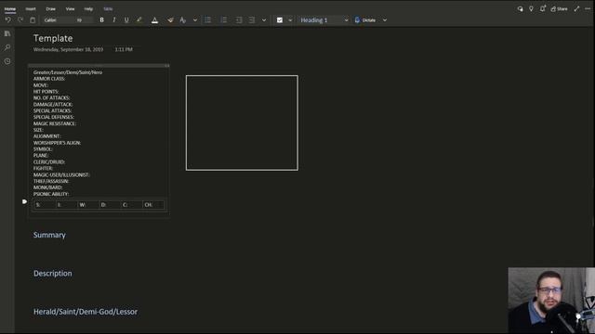Change the Calibri font name box

(58, 20)
